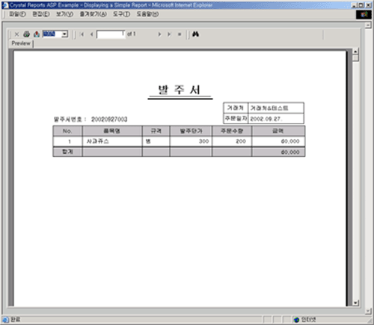Image resolution: width=374 pixels, height=325 pixels.
Task: Go to the previous report page
Action: click(92, 34)
